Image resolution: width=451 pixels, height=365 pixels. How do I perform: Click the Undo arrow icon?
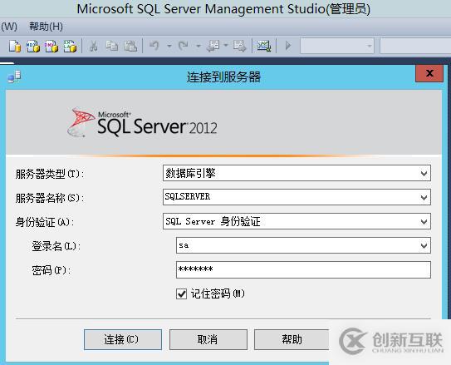point(154,46)
